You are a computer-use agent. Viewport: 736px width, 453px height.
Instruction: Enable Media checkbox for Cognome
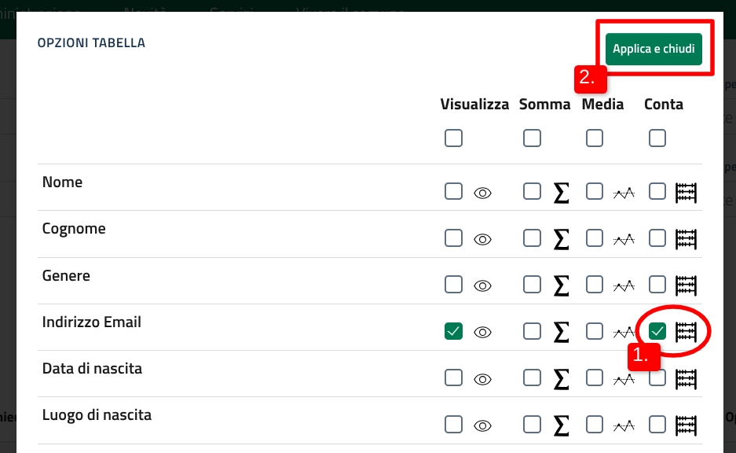(x=595, y=238)
